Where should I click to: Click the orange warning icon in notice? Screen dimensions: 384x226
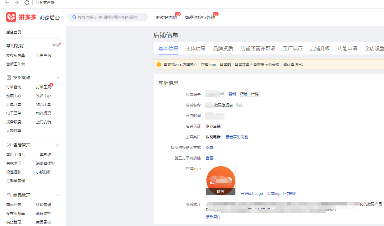pyautogui.click(x=159, y=64)
